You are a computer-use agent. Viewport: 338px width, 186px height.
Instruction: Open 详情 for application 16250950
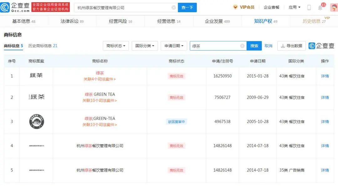[x=325, y=76]
